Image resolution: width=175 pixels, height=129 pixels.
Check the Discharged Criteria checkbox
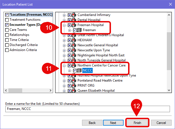[x=7, y=45]
